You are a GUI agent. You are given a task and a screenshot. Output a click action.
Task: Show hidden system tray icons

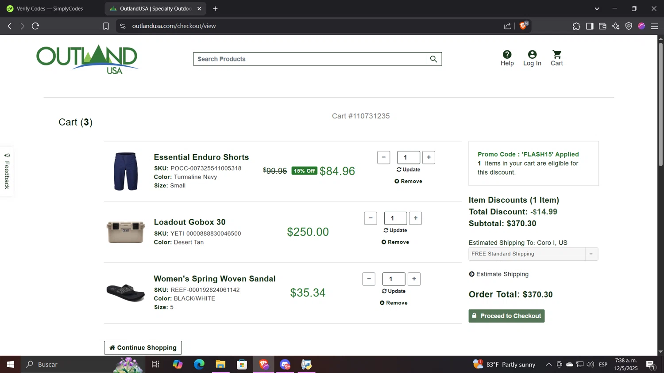(x=548, y=365)
